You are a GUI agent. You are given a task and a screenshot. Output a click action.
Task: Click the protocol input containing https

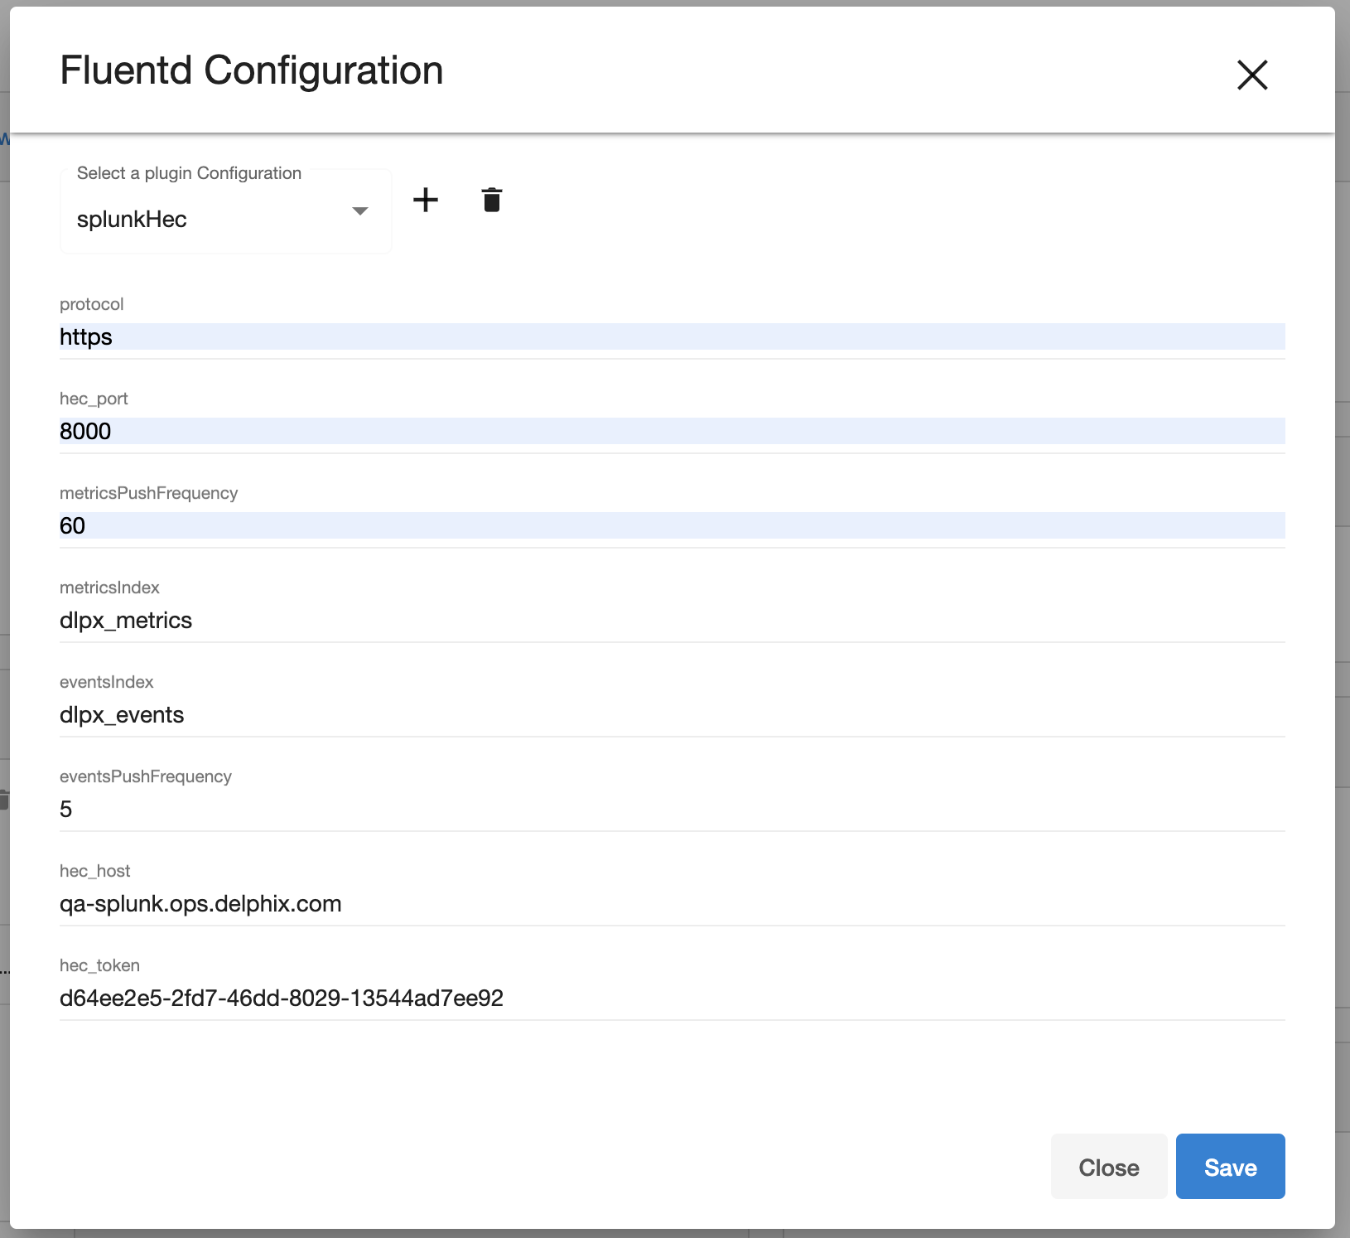[x=671, y=336]
